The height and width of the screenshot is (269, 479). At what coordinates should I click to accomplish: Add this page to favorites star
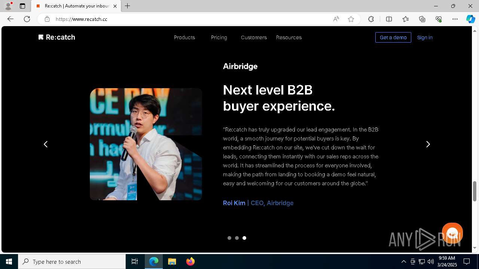coord(351,19)
